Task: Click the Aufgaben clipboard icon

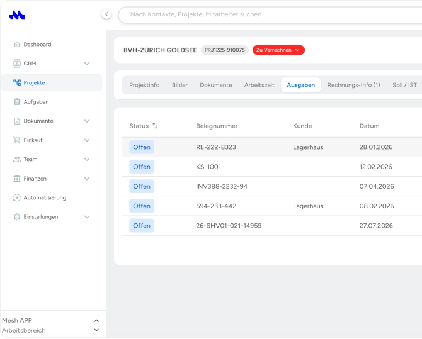Action: (17, 102)
